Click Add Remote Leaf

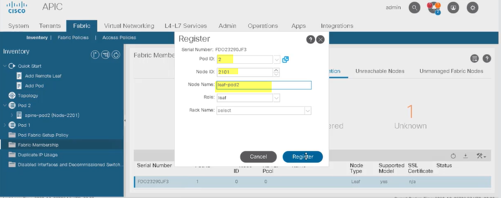click(43, 76)
